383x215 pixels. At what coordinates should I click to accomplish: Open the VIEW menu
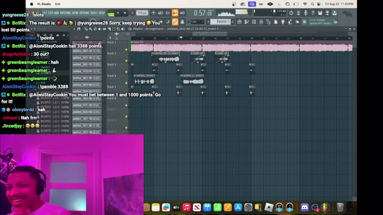75,13
